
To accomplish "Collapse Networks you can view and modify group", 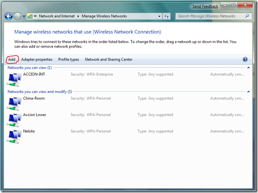I will [248, 92].
